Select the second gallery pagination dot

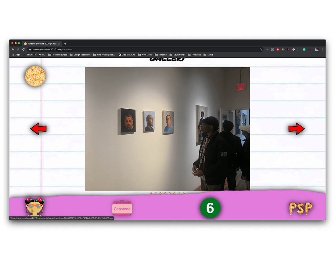click(x=156, y=194)
